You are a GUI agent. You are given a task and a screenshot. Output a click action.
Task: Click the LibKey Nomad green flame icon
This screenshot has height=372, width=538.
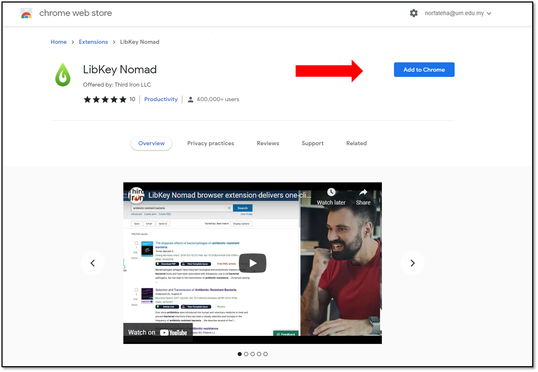click(63, 74)
